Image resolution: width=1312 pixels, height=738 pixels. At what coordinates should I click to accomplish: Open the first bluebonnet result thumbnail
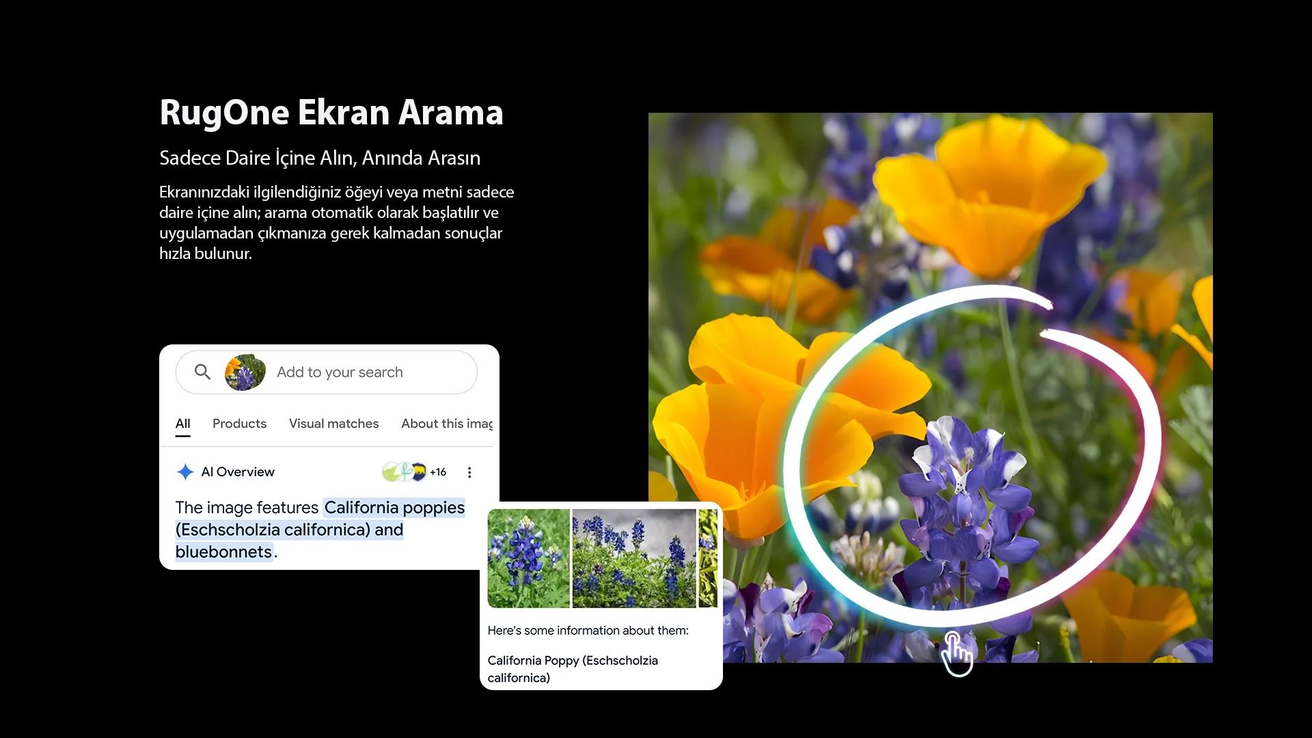528,558
